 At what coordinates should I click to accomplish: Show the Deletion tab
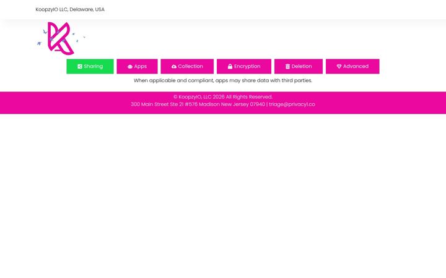[x=299, y=66]
